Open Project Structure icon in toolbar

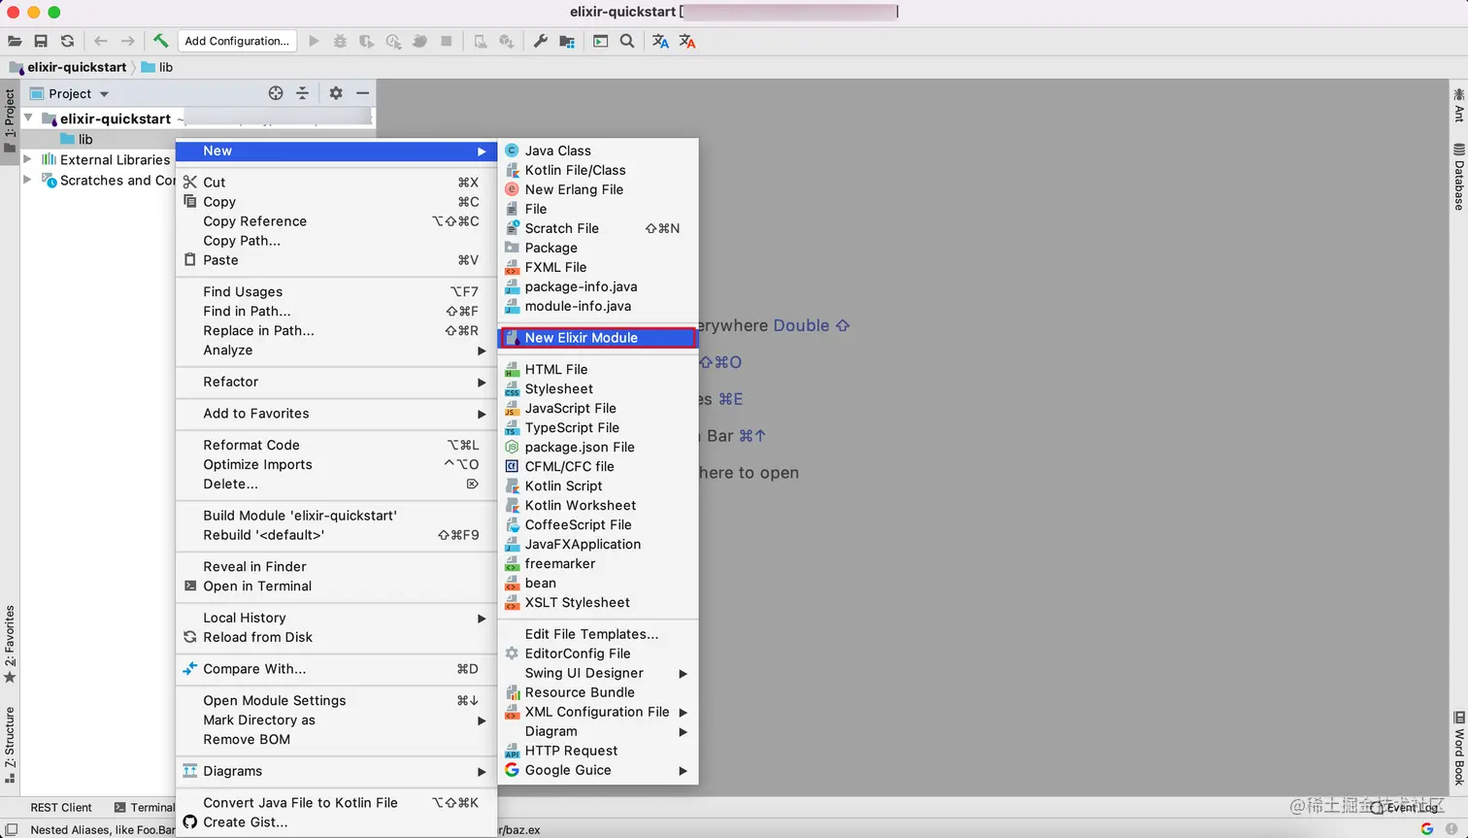point(567,41)
